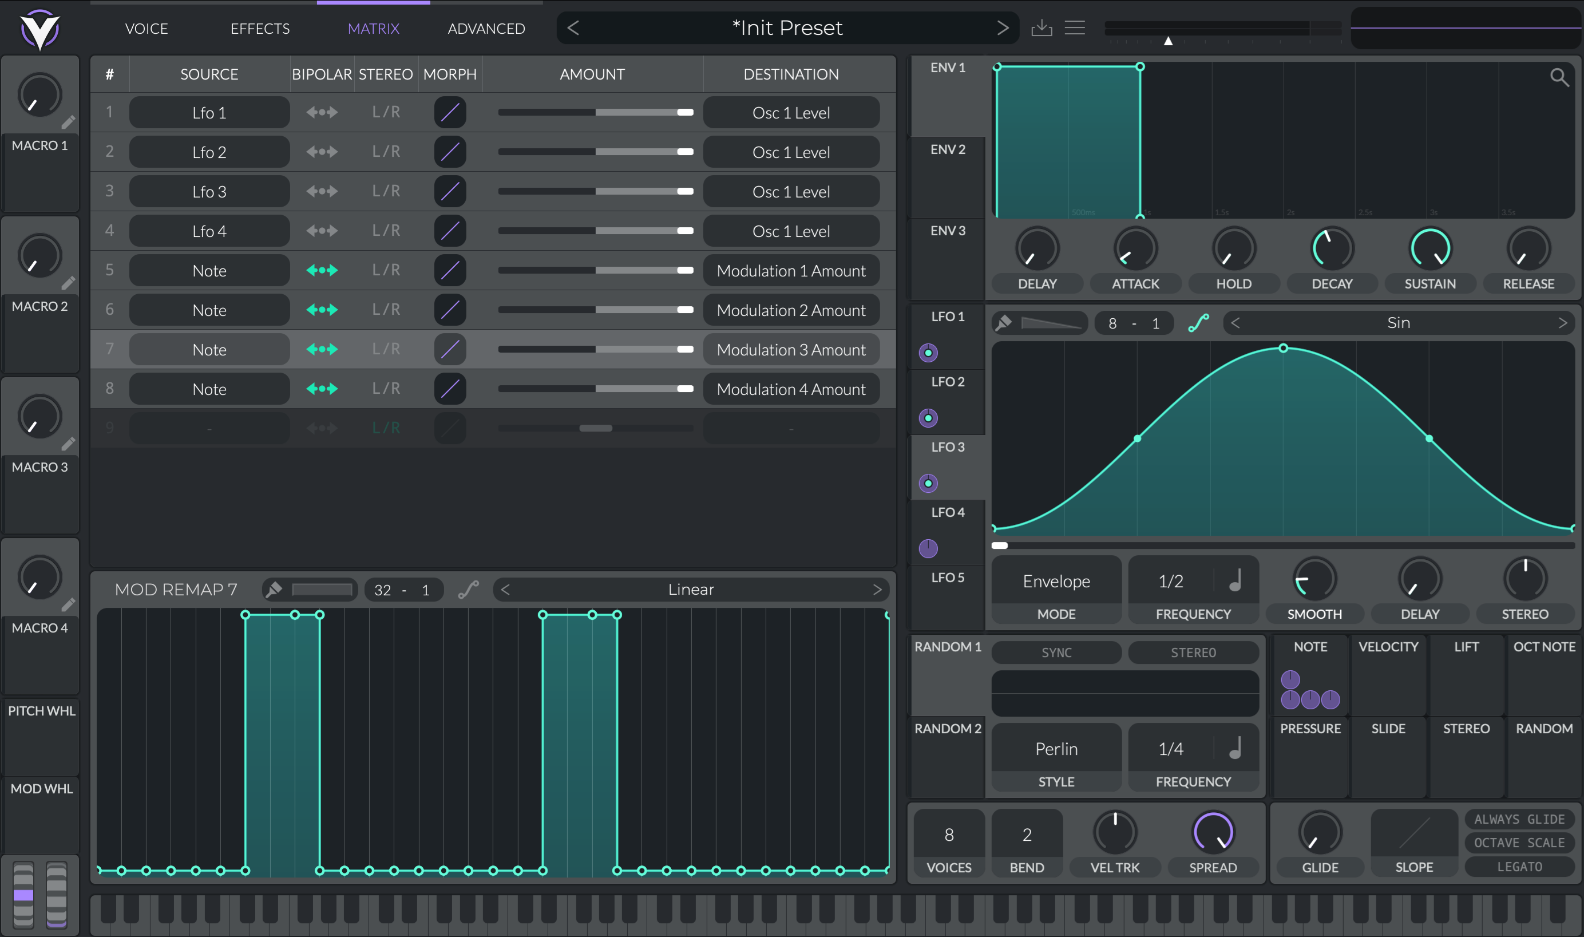Toggle bipolar for row 7 Note
The image size is (1584, 937).
coord(322,349)
